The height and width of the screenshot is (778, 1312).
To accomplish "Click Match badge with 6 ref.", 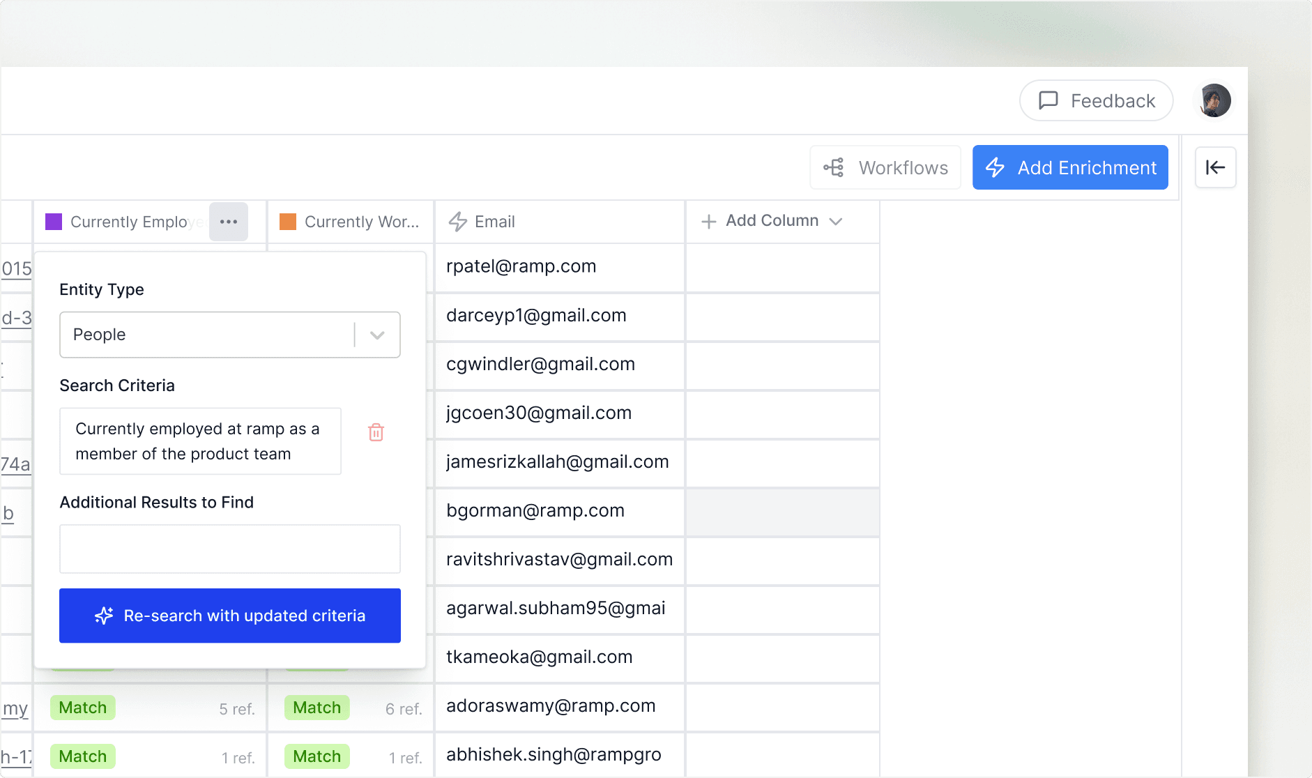I will tap(317, 708).
